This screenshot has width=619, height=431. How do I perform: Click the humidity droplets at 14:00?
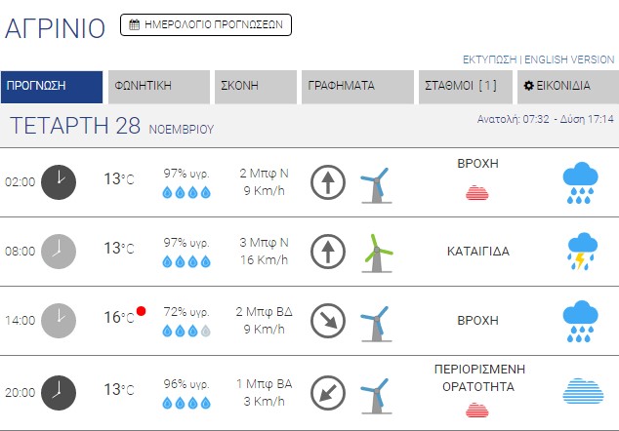[186, 331]
